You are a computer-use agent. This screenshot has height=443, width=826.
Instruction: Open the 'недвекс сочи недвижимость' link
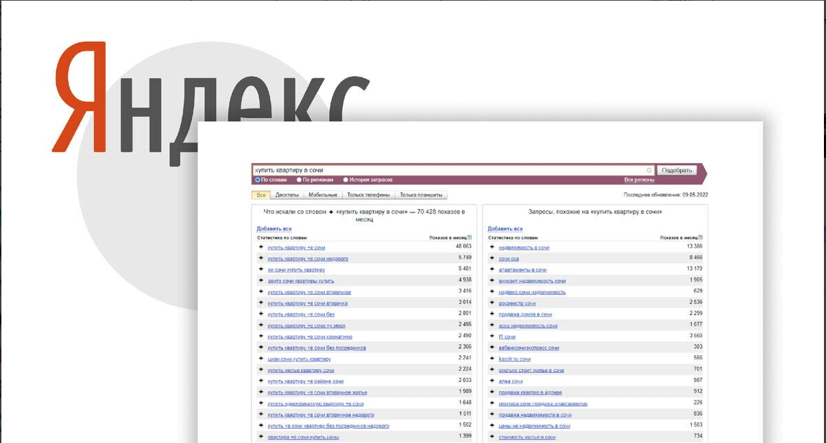click(532, 292)
